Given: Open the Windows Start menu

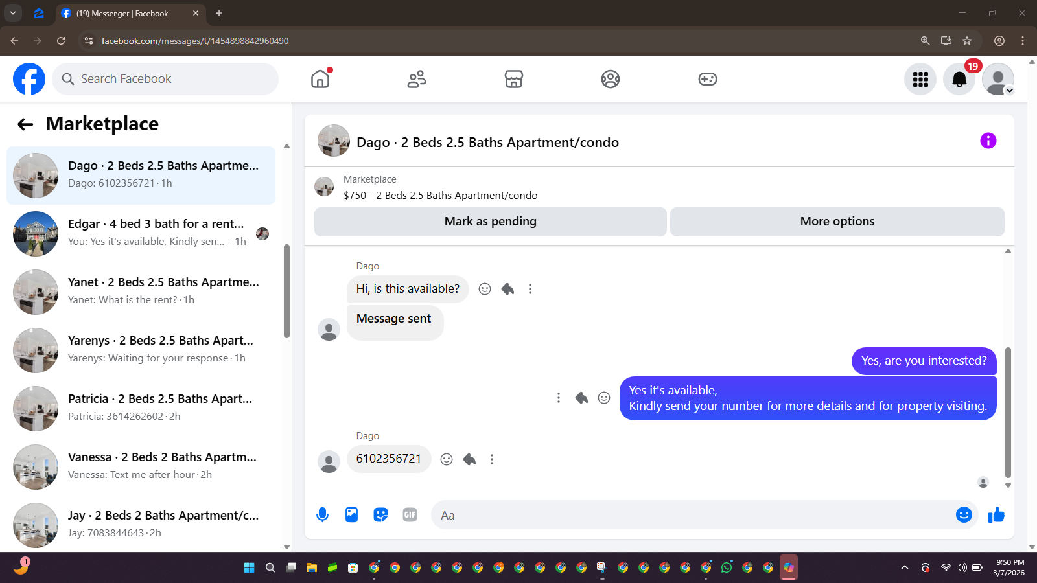Looking at the screenshot, I should click(x=250, y=567).
